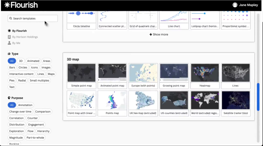The width and height of the screenshot is (263, 146).
Task: Toggle the Part-to-whole purpose filter
Action: (35, 138)
